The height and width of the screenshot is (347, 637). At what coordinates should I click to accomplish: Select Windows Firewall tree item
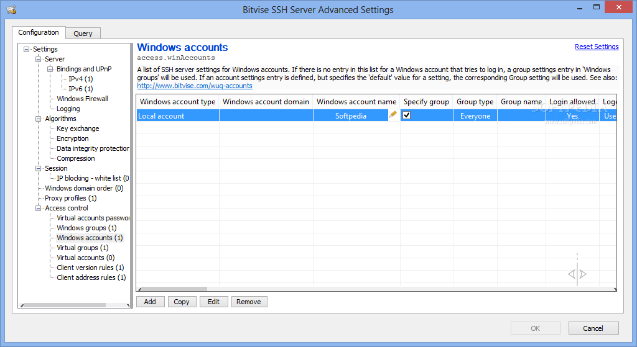tap(83, 99)
